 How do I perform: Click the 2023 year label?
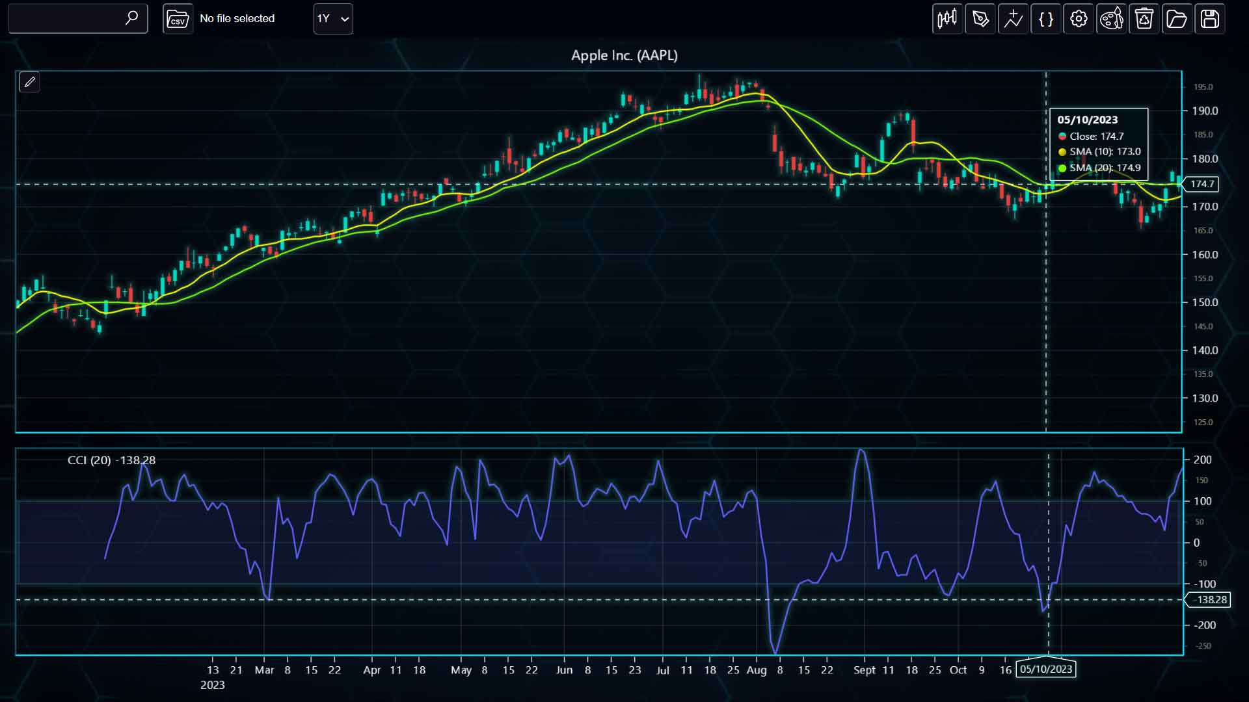click(212, 685)
